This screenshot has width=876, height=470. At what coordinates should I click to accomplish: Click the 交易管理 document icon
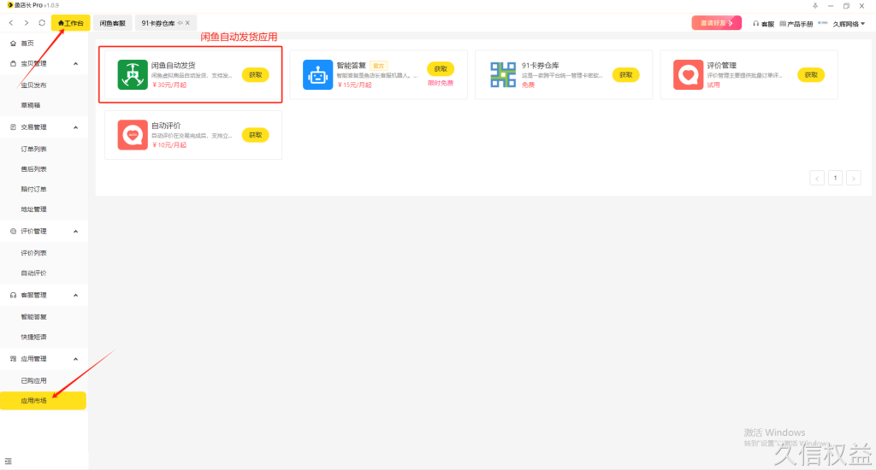[14, 127]
